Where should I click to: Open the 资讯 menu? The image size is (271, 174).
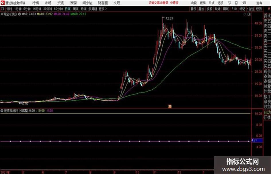point(61,3)
